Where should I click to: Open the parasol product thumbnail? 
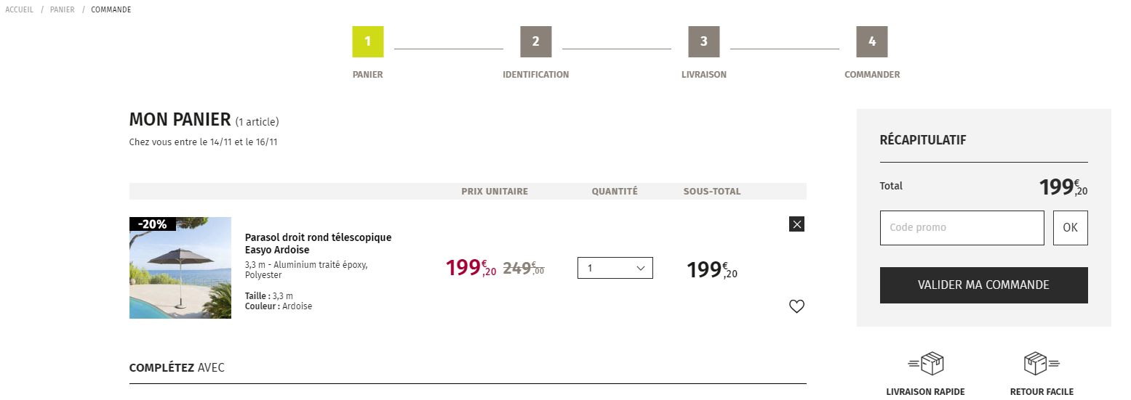(180, 268)
